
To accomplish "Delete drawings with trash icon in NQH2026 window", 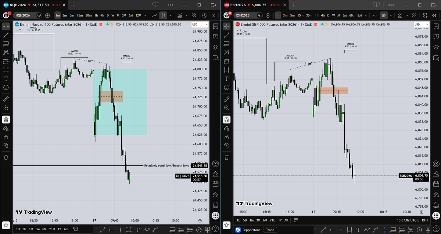I will click(x=6, y=157).
